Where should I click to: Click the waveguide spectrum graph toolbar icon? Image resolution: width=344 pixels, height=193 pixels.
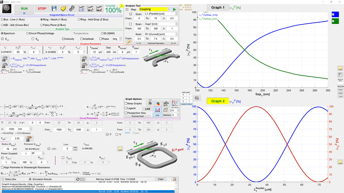point(82,8)
